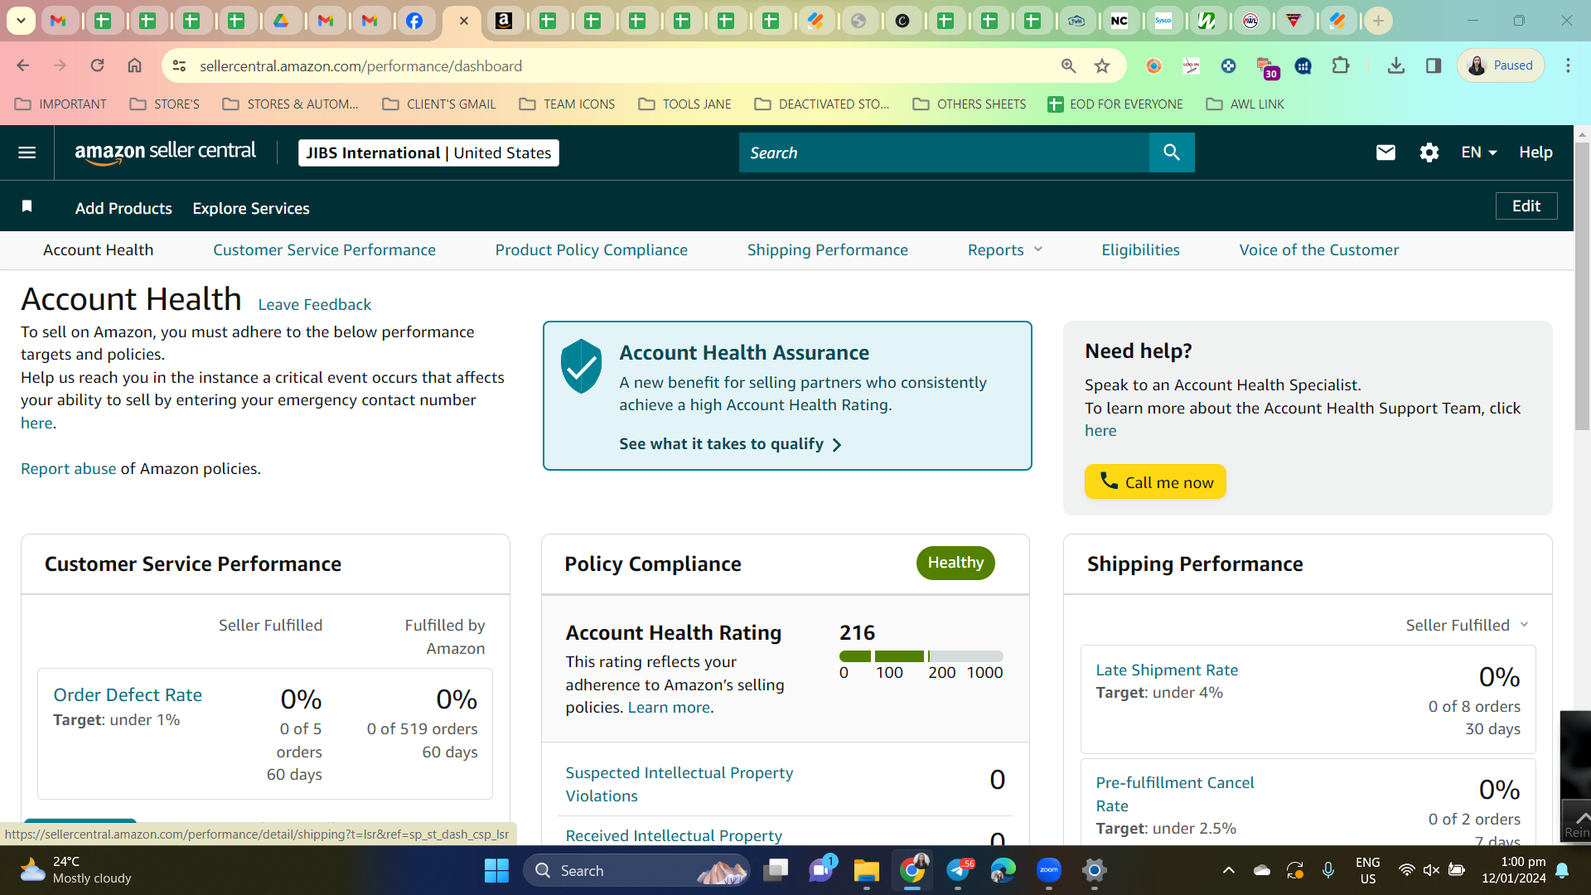Open the TOOLS JANE bookmarks folder
Screen dimensions: 1591x895
(x=685, y=104)
